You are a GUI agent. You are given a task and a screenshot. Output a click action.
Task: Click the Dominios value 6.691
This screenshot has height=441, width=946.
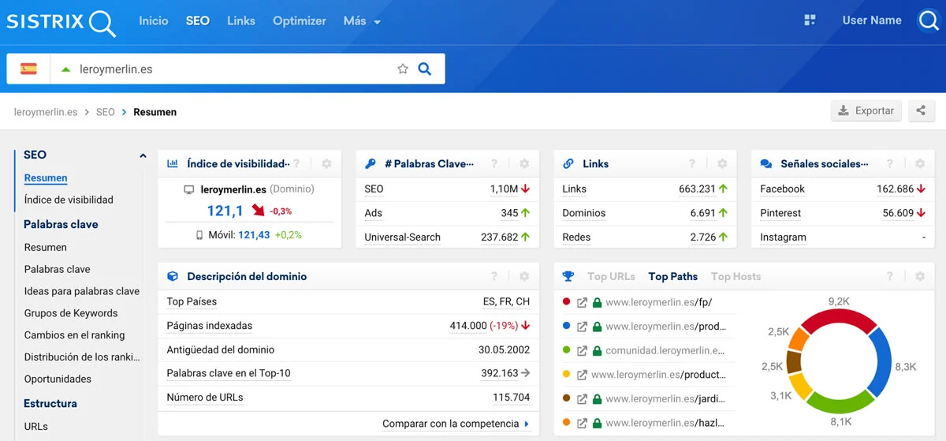click(702, 213)
